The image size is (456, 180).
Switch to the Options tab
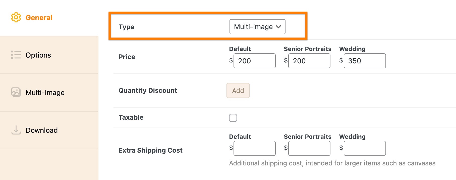pyautogui.click(x=38, y=55)
